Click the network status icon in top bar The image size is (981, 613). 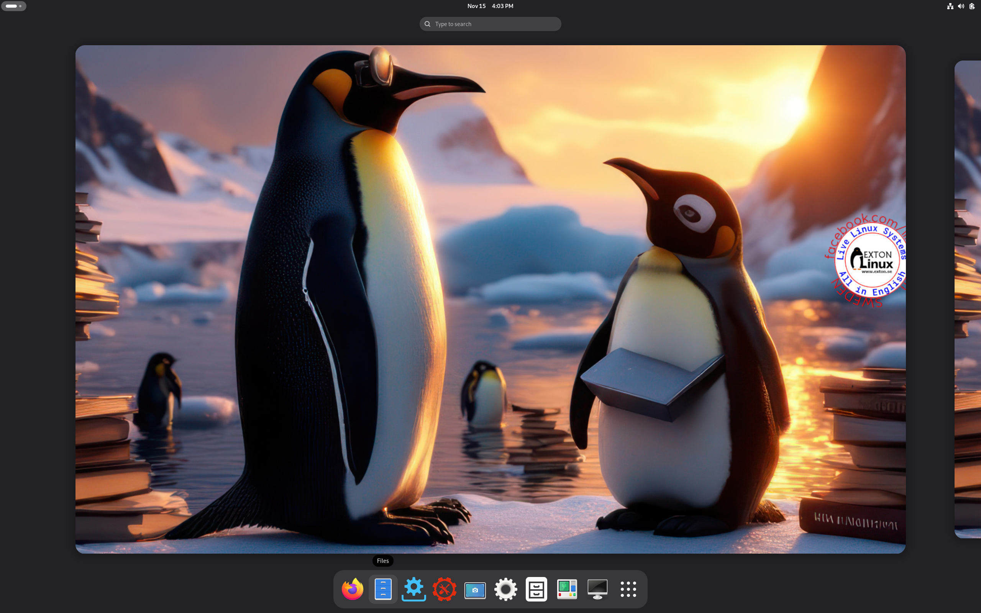[x=950, y=6]
